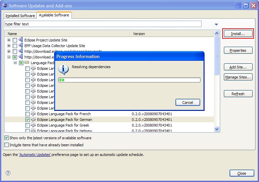Image resolution: width=259 pixels, height=182 pixels.
Task: Click the Progress Information title bar
Action: tap(129, 56)
